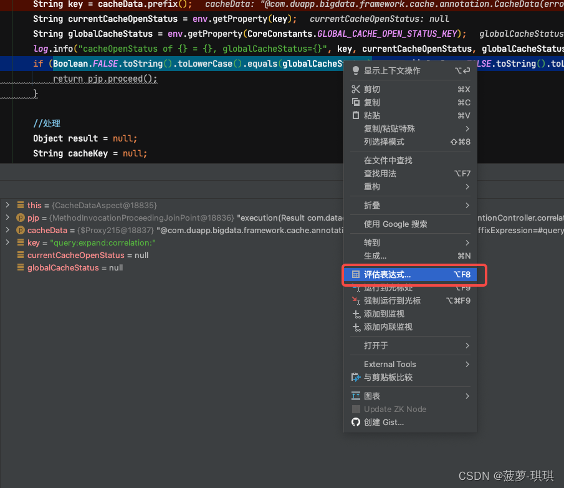Screen dimensions: 564x488
Task: Click the //处理 comment line
Action: (x=47, y=123)
